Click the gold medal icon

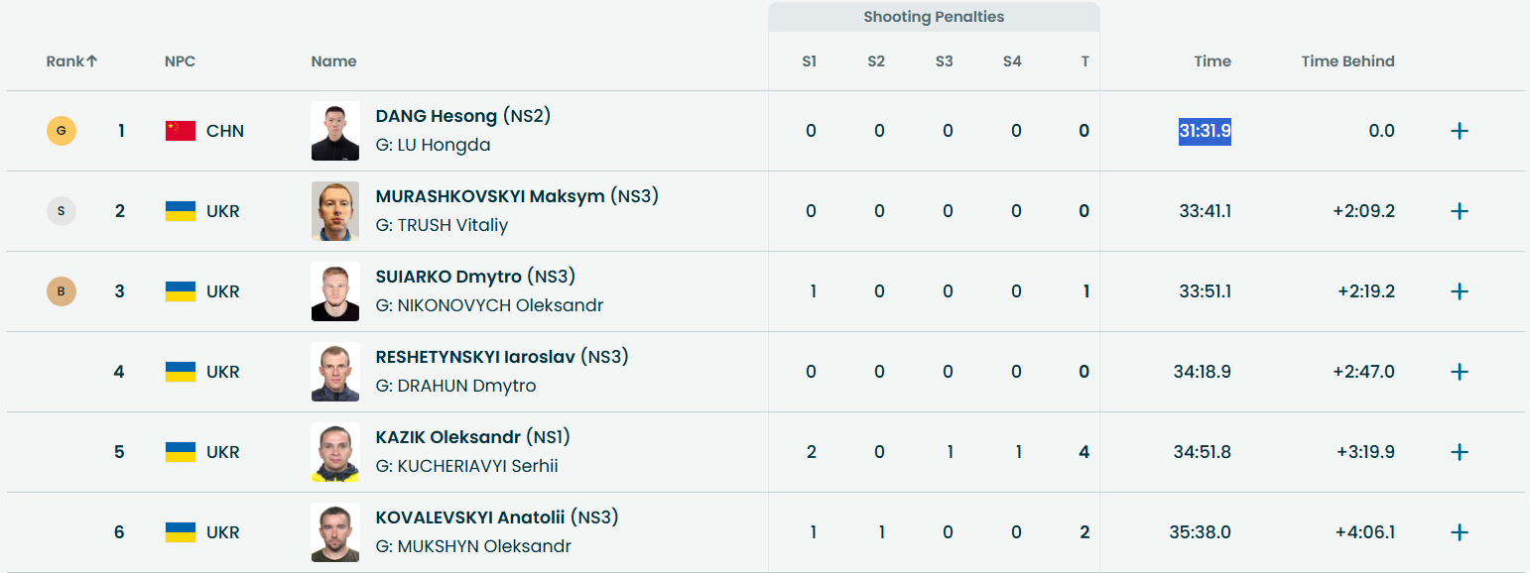pos(62,131)
